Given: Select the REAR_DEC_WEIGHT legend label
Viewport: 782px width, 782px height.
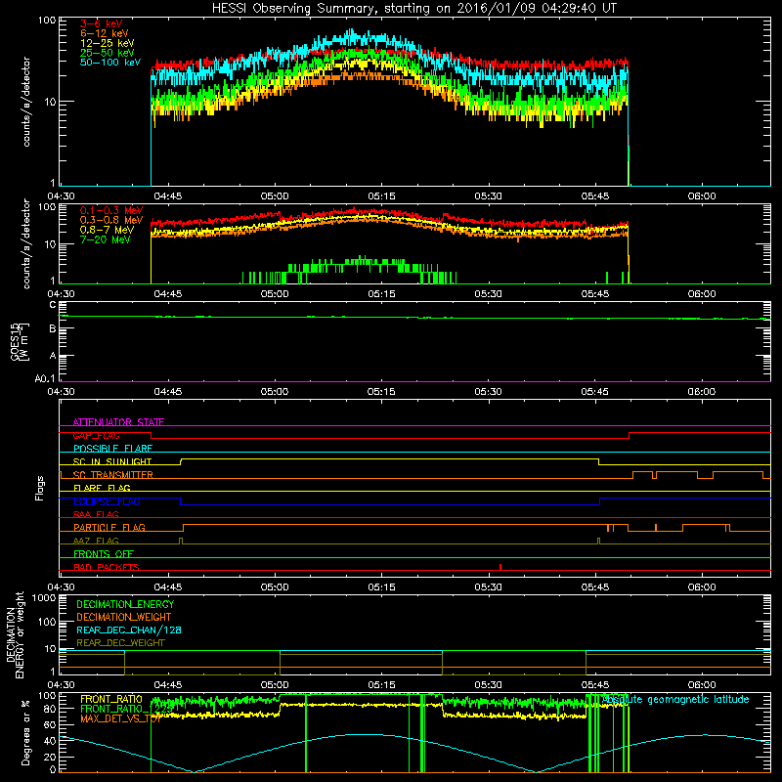Looking at the screenshot, I should [120, 643].
